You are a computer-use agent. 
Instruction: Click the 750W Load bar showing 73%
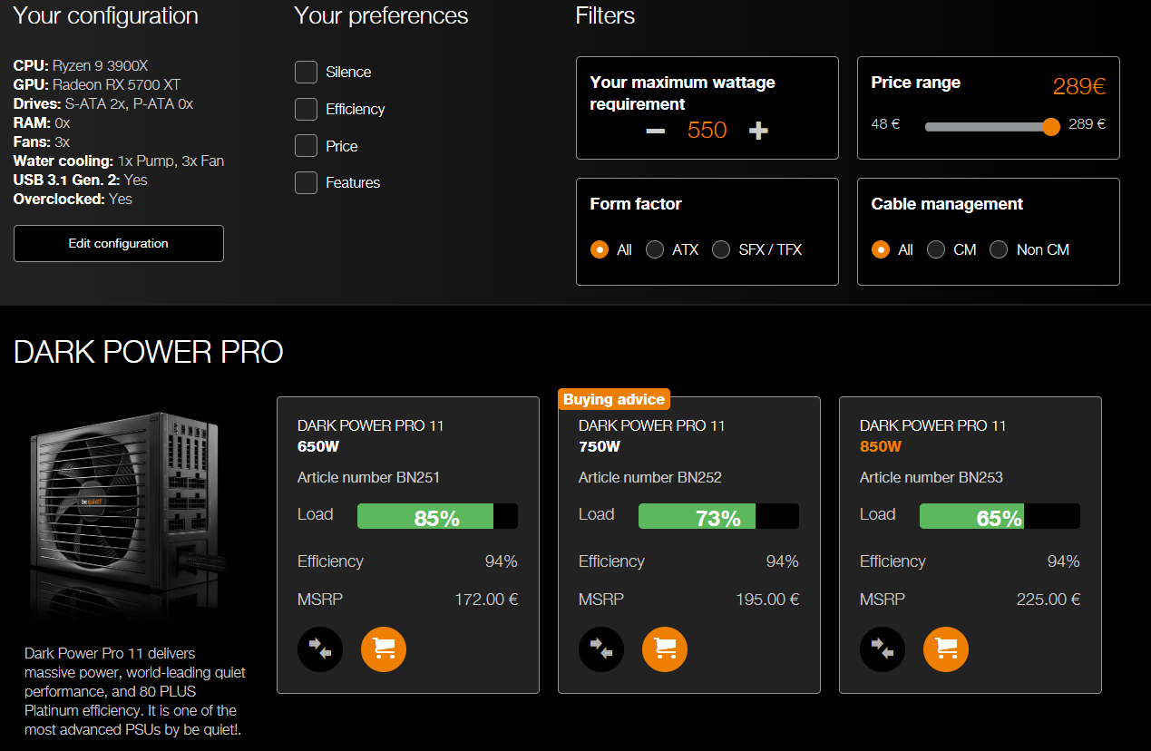click(718, 516)
